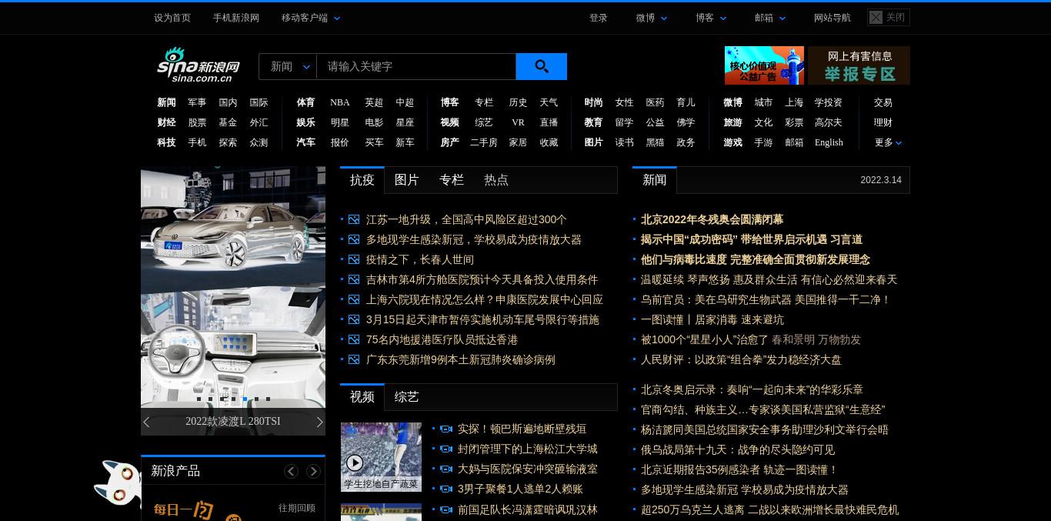Screen dimensions: 1051x521
Task: Open the 举报专区 banner
Action: pyautogui.click(x=860, y=65)
